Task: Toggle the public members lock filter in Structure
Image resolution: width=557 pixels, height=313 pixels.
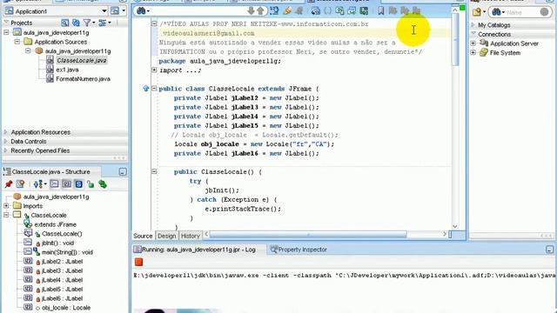Action: coord(91,183)
